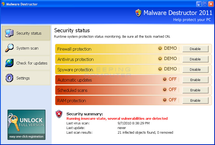Image resolution: width=215 pixels, height=145 pixels.
Task: Disable Antivirus protection
Action: [195, 59]
